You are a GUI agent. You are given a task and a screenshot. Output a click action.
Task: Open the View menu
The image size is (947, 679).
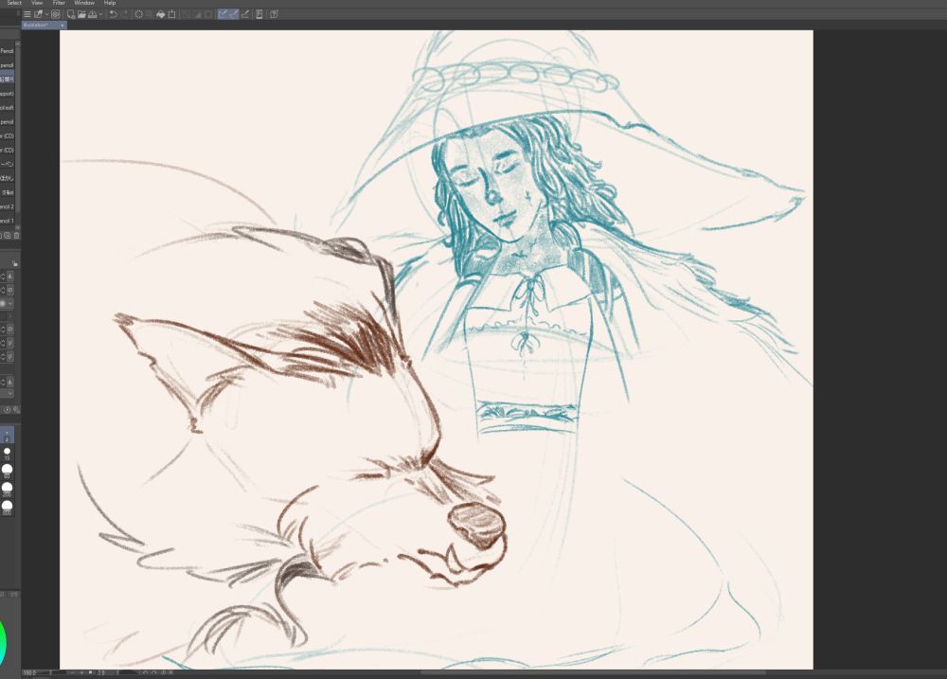[x=37, y=3]
